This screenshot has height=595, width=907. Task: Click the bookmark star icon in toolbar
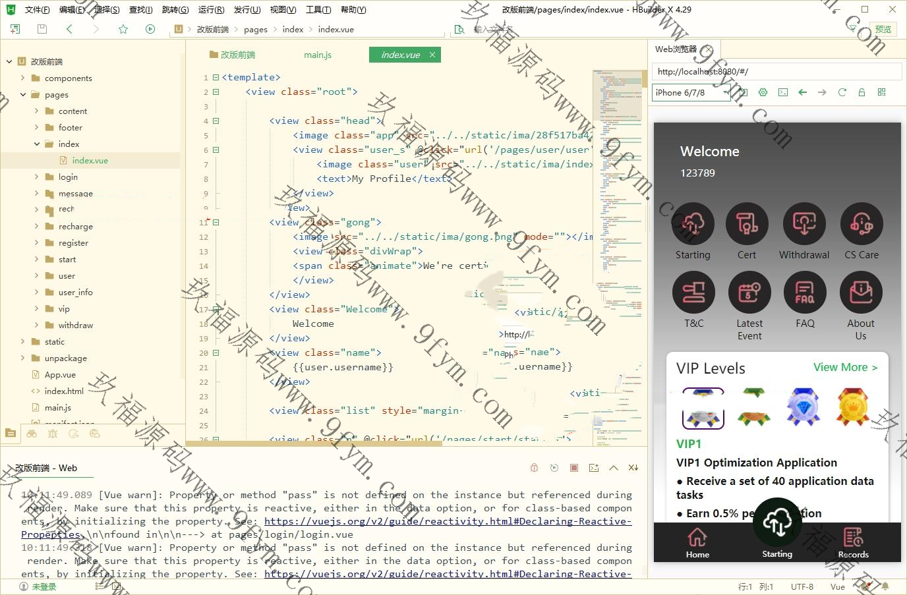click(123, 29)
